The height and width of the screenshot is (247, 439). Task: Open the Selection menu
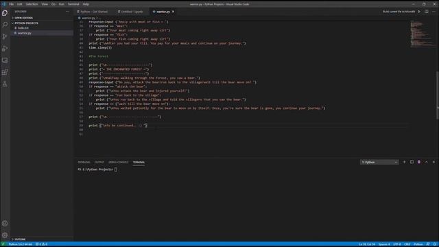32,4
